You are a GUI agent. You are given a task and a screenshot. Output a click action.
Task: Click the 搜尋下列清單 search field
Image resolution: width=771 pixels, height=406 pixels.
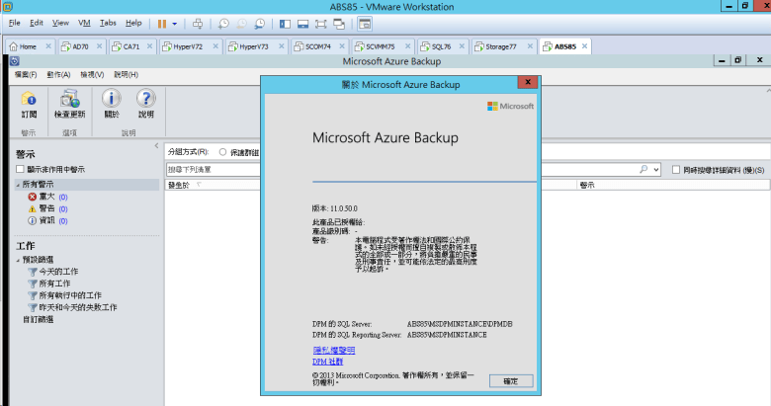point(395,170)
